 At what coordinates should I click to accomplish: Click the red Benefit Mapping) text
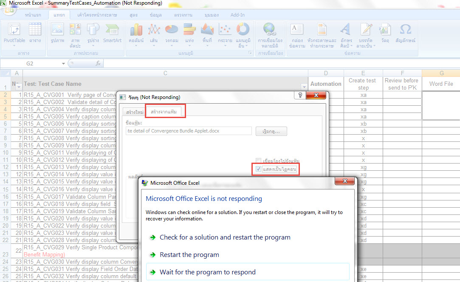(44, 254)
